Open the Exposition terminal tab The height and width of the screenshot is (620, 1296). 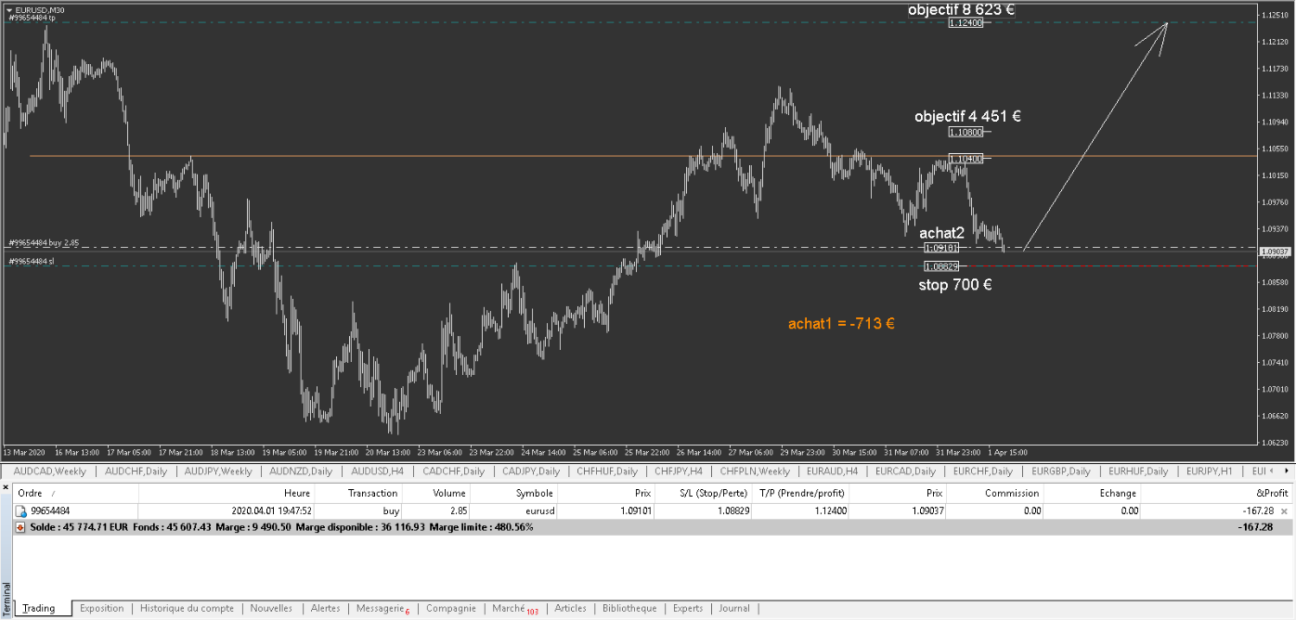pos(101,608)
